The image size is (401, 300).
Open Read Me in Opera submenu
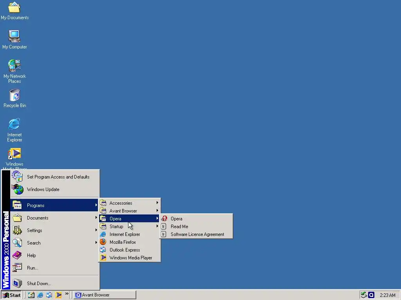click(x=196, y=227)
